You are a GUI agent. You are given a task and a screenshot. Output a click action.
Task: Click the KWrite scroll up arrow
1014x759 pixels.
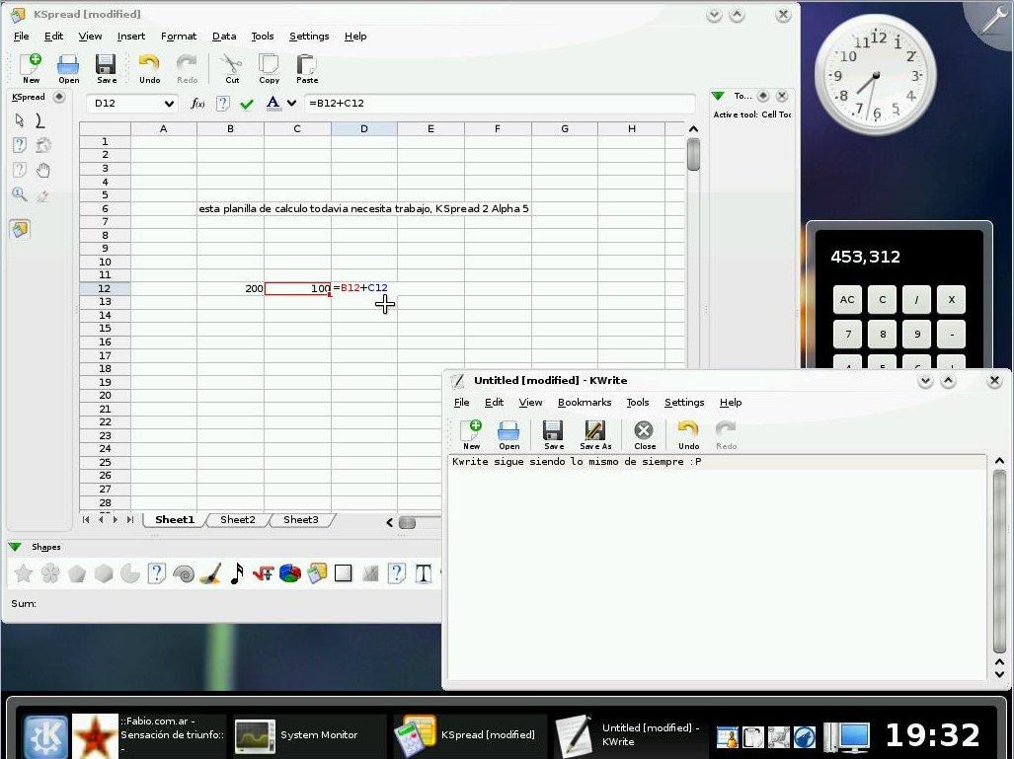coord(999,461)
